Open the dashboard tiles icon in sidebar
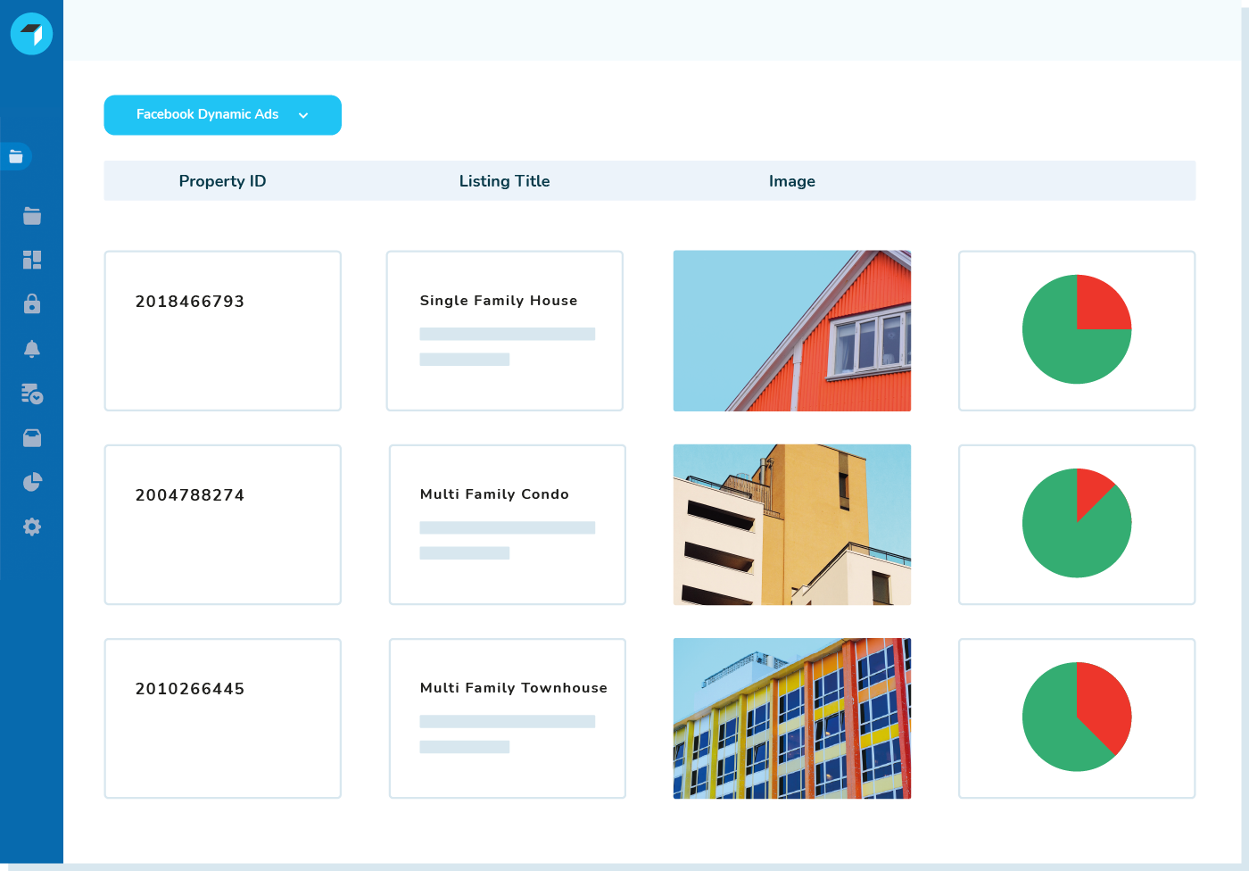Image resolution: width=1249 pixels, height=871 pixels. click(x=32, y=260)
